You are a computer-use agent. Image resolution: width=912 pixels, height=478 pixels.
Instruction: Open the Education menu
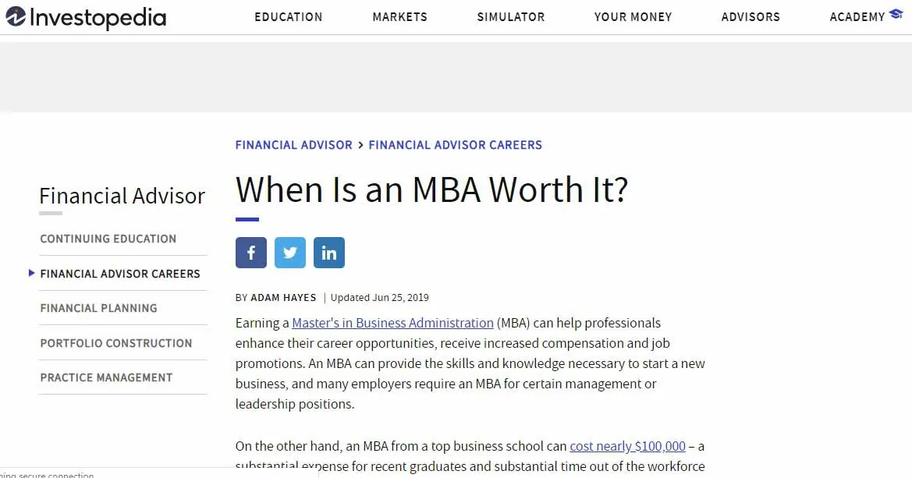coord(288,17)
